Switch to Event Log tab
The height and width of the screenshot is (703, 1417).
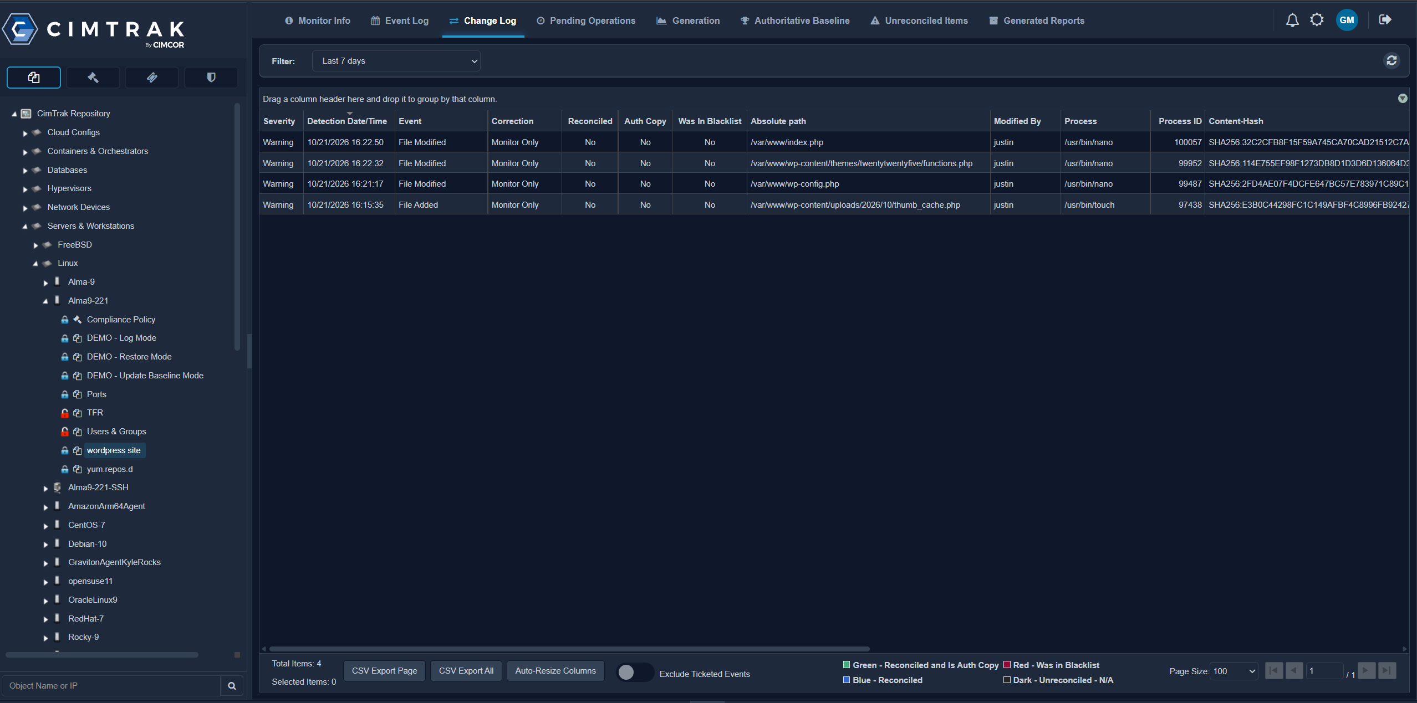click(x=400, y=20)
